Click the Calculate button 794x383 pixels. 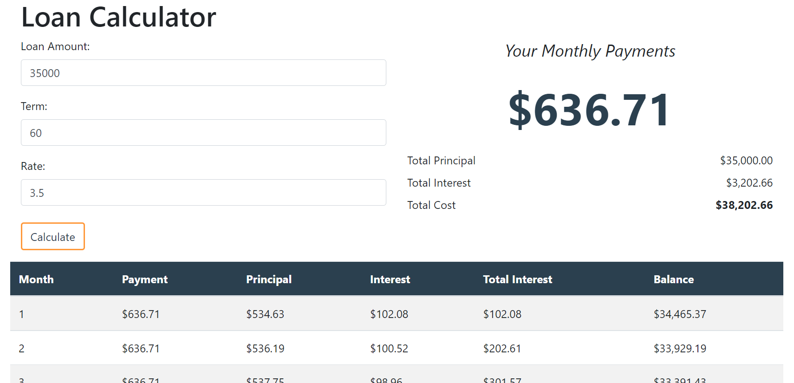coord(52,236)
